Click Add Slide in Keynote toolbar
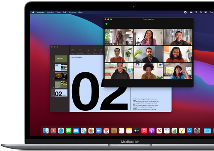The image size is (214, 151). pyautogui.click(x=80, y=51)
